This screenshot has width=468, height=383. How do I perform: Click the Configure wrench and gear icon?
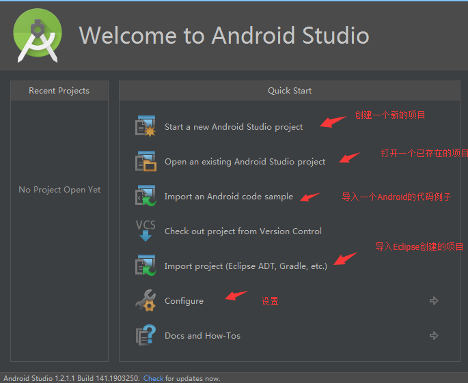[x=146, y=300]
